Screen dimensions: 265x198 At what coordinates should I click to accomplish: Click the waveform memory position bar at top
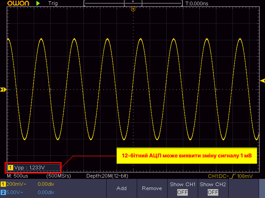point(133,3)
